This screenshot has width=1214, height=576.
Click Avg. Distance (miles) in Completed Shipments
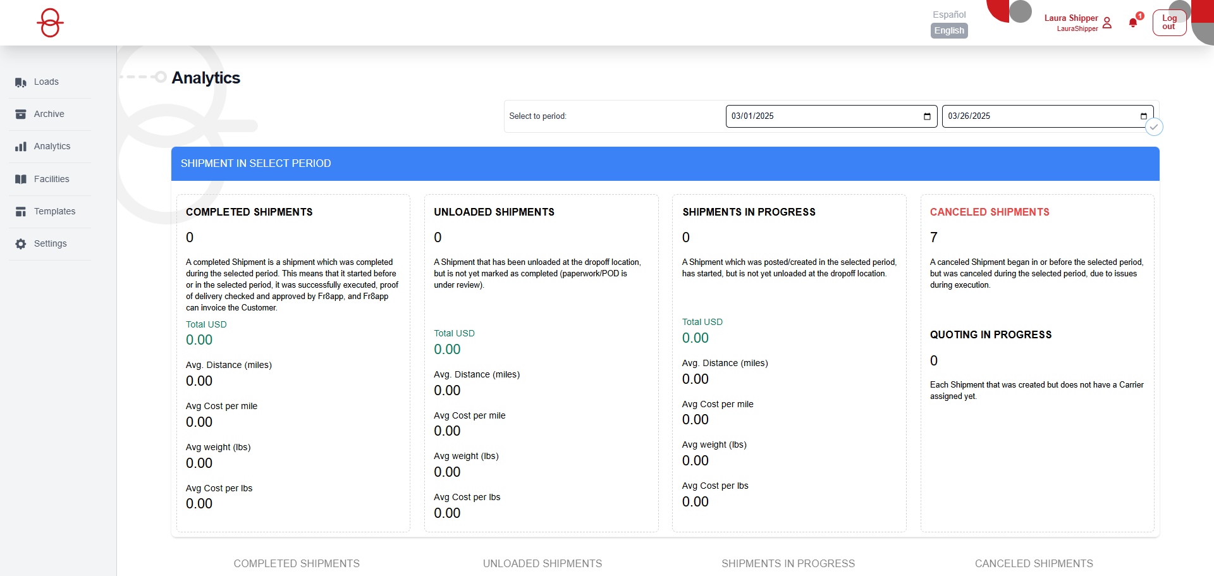228,365
